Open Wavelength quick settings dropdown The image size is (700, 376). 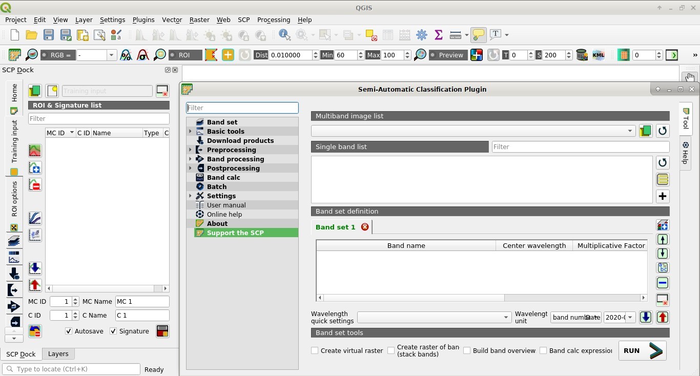[434, 318]
